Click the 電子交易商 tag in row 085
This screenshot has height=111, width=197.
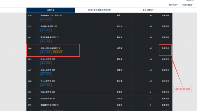pos(46,63)
